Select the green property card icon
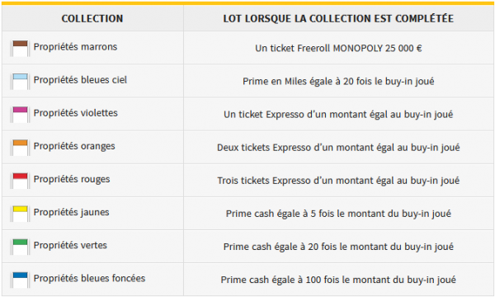Image resolution: width=495 pixels, height=297 pixels. pos(20,247)
